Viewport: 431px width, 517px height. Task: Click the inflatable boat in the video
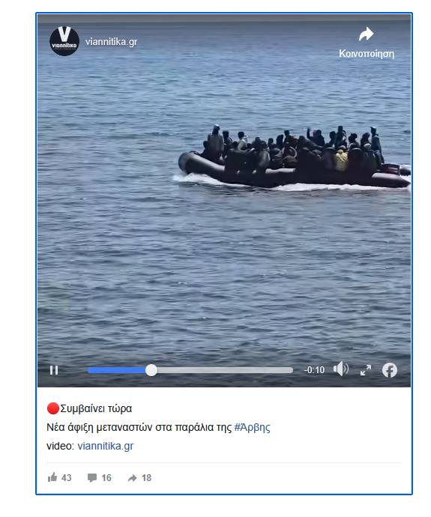pyautogui.click(x=294, y=159)
